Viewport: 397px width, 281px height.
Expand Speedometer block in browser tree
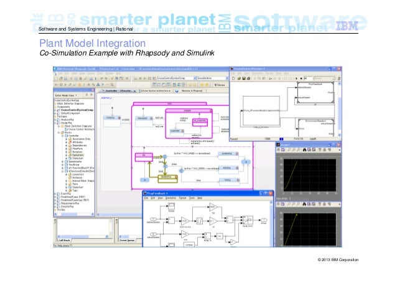pos(63,161)
